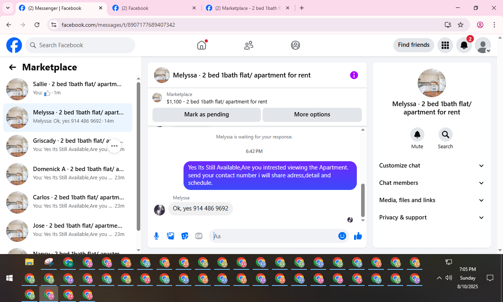Close the Marketplace browser tab
This screenshot has width=503, height=302.
288,8
